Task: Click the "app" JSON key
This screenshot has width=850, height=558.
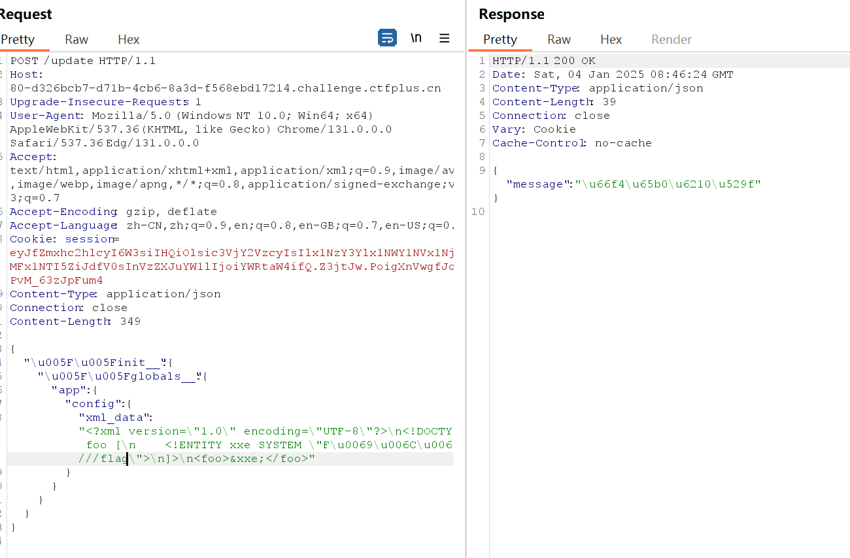Action: click(x=70, y=390)
